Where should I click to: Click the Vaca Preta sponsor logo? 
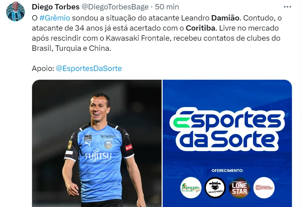(x=215, y=188)
